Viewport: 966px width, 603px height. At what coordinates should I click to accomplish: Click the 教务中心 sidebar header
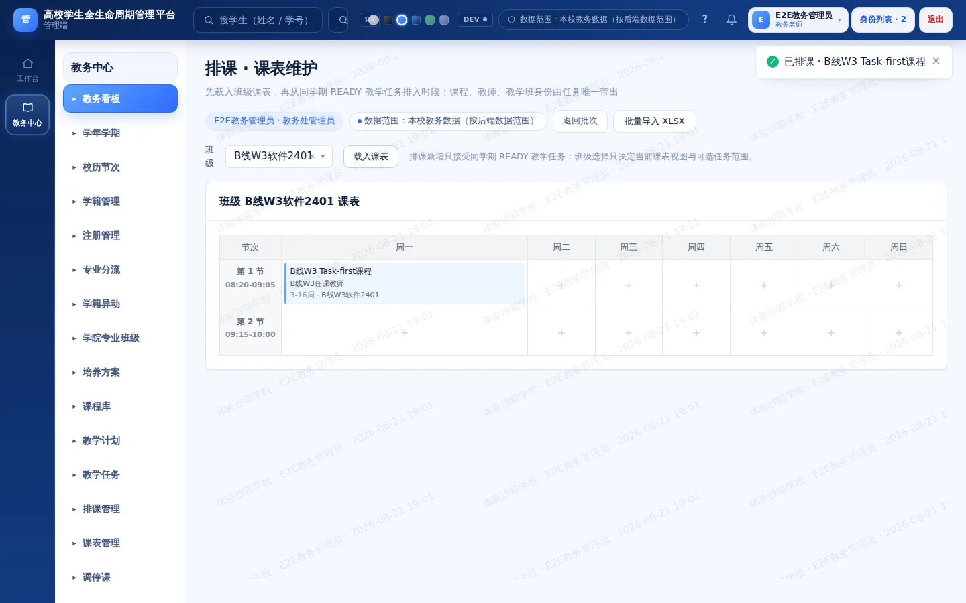120,67
